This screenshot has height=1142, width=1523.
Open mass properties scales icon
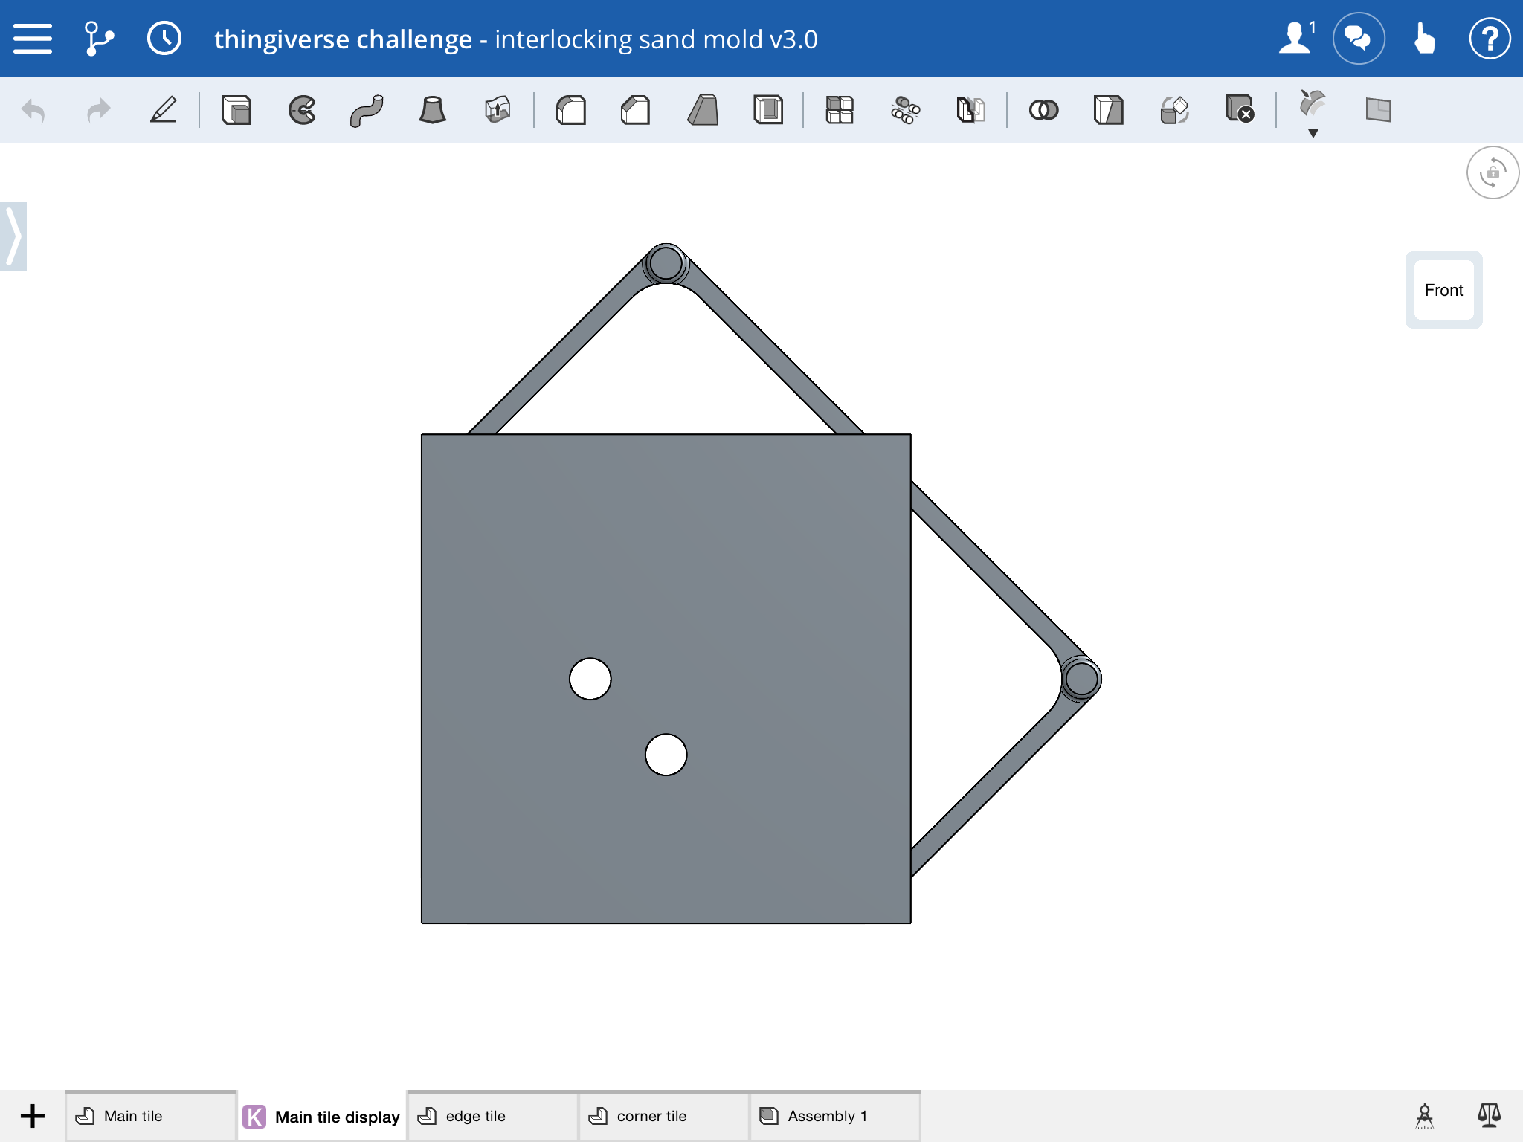click(x=1489, y=1115)
